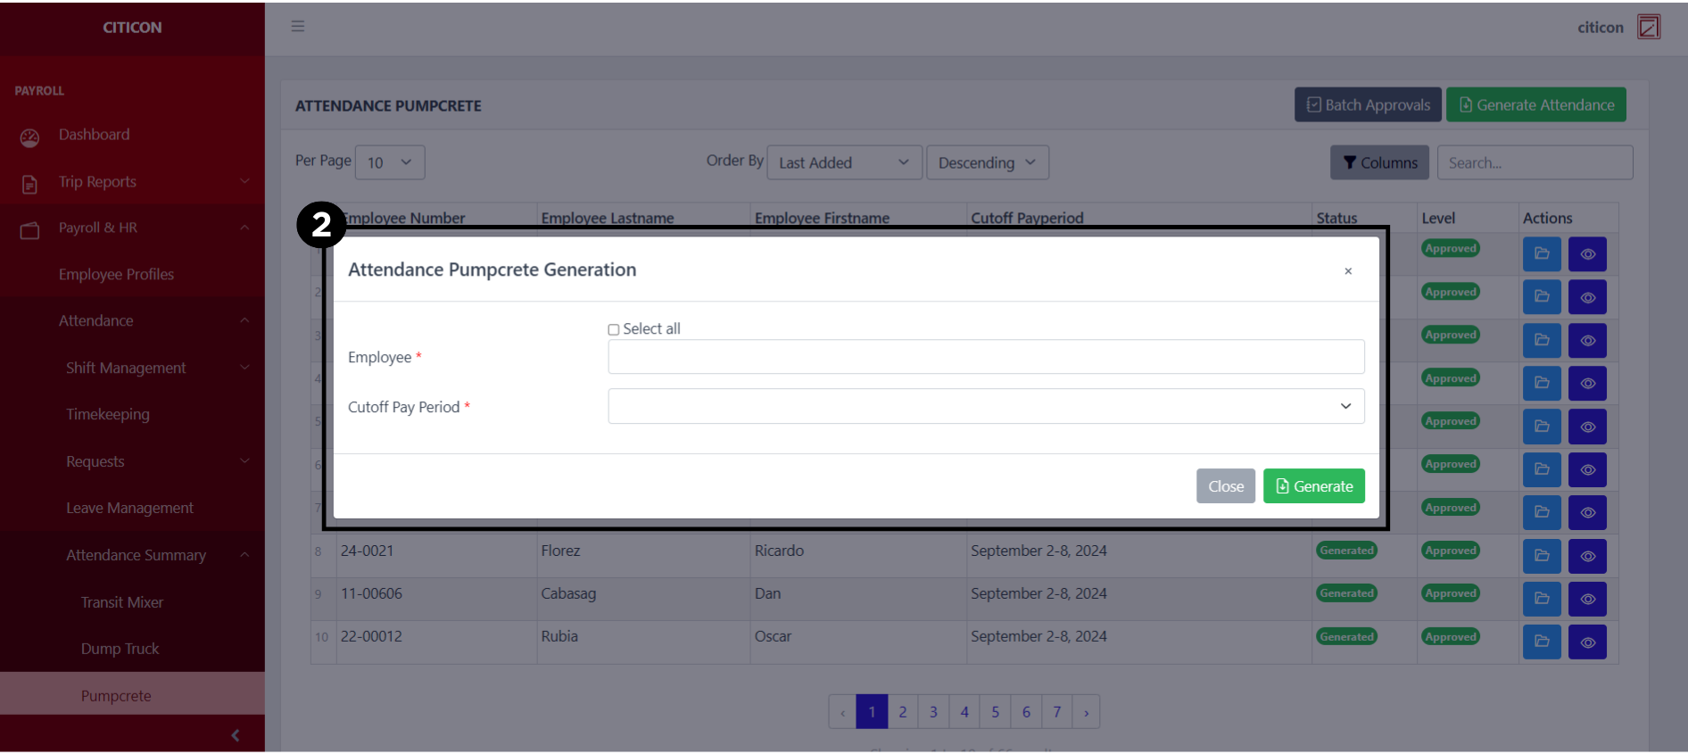The width and height of the screenshot is (1688, 754).
Task: View the Florez record via eye icon
Action: click(x=1587, y=556)
